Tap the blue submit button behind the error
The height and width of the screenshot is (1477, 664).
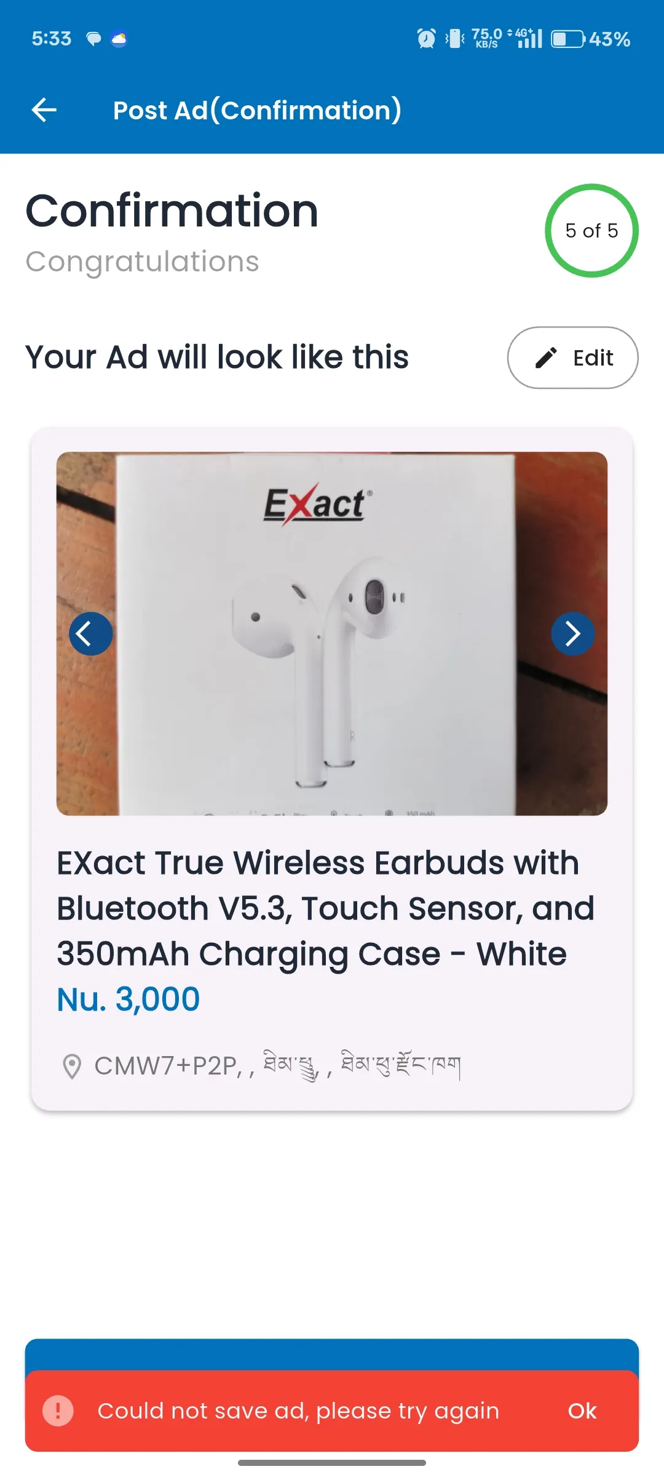point(332,1355)
